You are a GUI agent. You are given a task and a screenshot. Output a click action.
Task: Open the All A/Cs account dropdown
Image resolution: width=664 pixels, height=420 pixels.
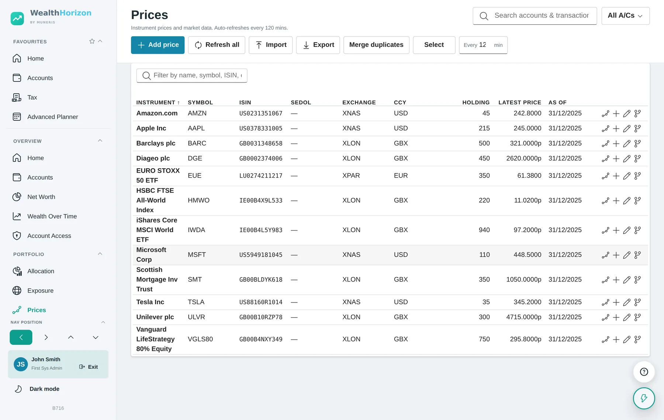(x=625, y=16)
